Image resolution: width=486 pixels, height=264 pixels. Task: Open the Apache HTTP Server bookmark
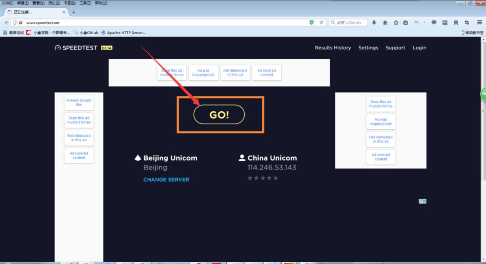click(x=123, y=32)
